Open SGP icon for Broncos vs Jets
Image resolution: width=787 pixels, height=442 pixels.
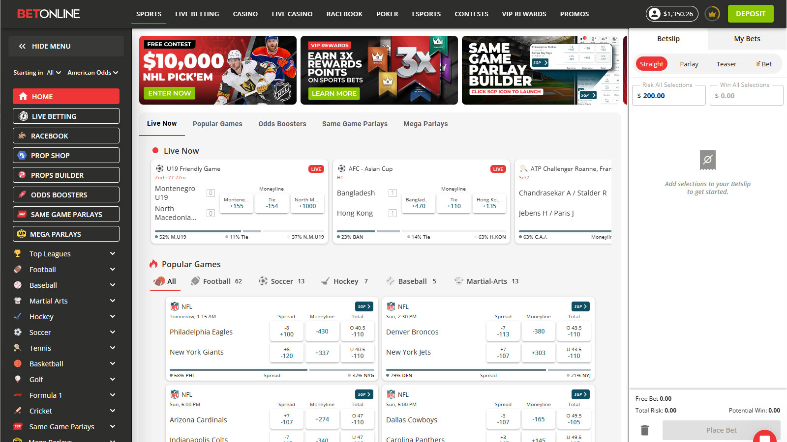click(x=580, y=306)
